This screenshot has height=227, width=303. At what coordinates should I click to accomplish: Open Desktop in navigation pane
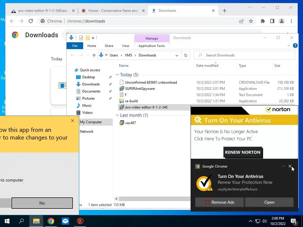point(88,77)
